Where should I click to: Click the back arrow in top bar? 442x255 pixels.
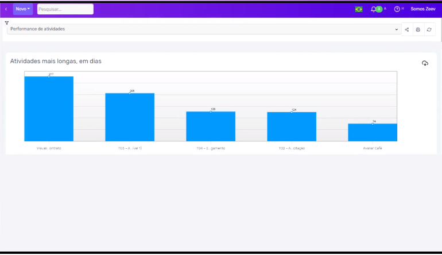click(x=6, y=9)
